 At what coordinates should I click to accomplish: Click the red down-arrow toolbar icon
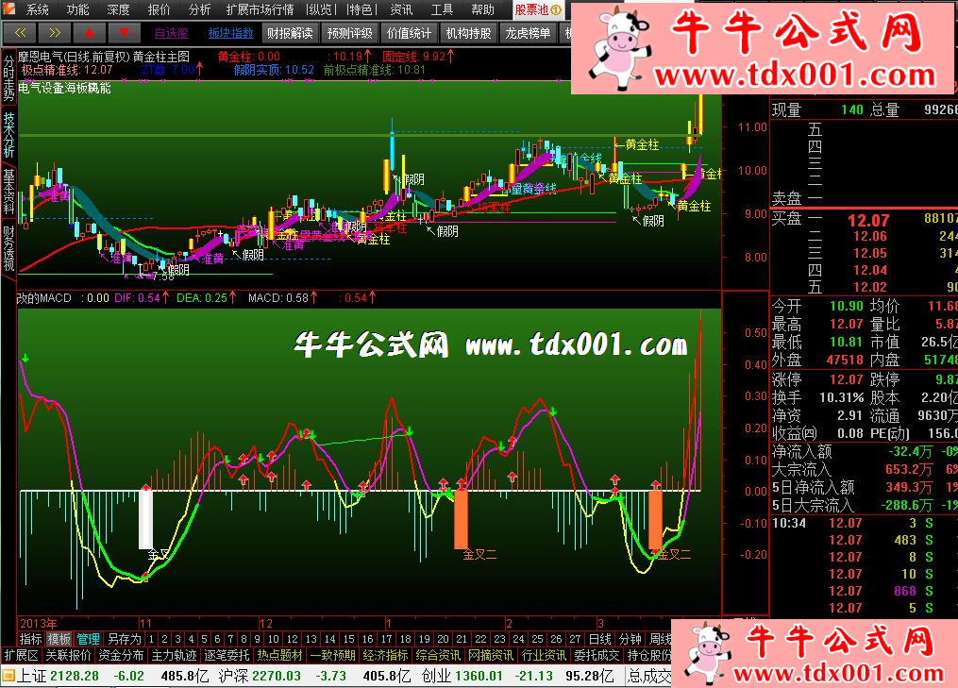tap(124, 33)
